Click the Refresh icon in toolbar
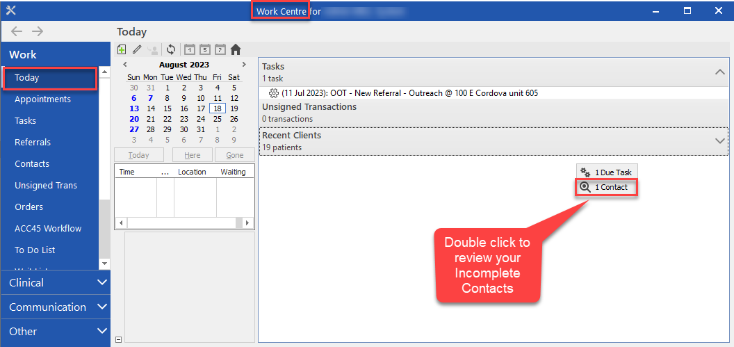734x347 pixels. coord(171,49)
